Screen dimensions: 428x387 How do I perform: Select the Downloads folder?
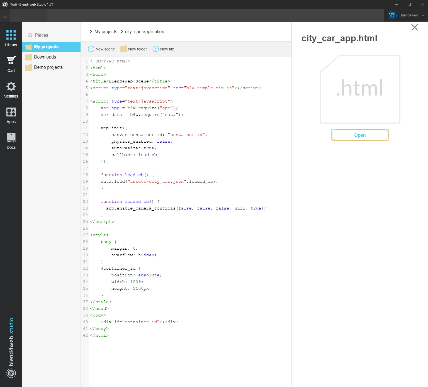52,57
